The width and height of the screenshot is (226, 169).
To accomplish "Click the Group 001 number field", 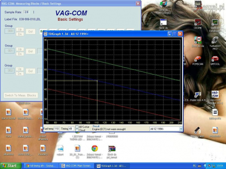I will 9,51.
